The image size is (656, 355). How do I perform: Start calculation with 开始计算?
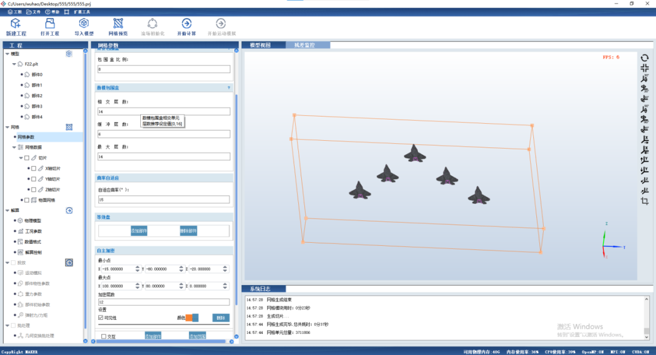pos(186,27)
